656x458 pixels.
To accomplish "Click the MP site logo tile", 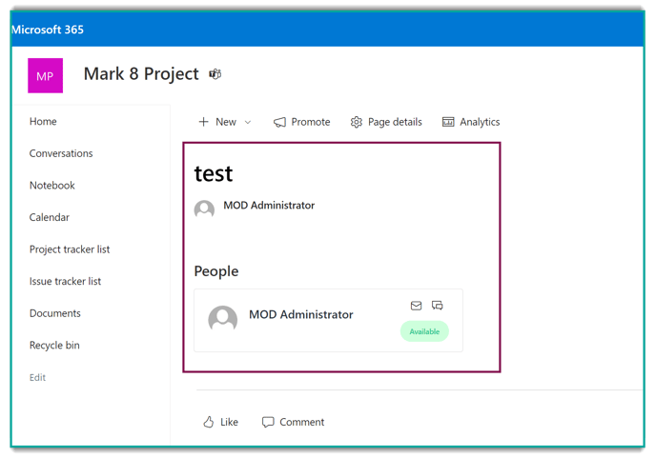I will pos(45,75).
